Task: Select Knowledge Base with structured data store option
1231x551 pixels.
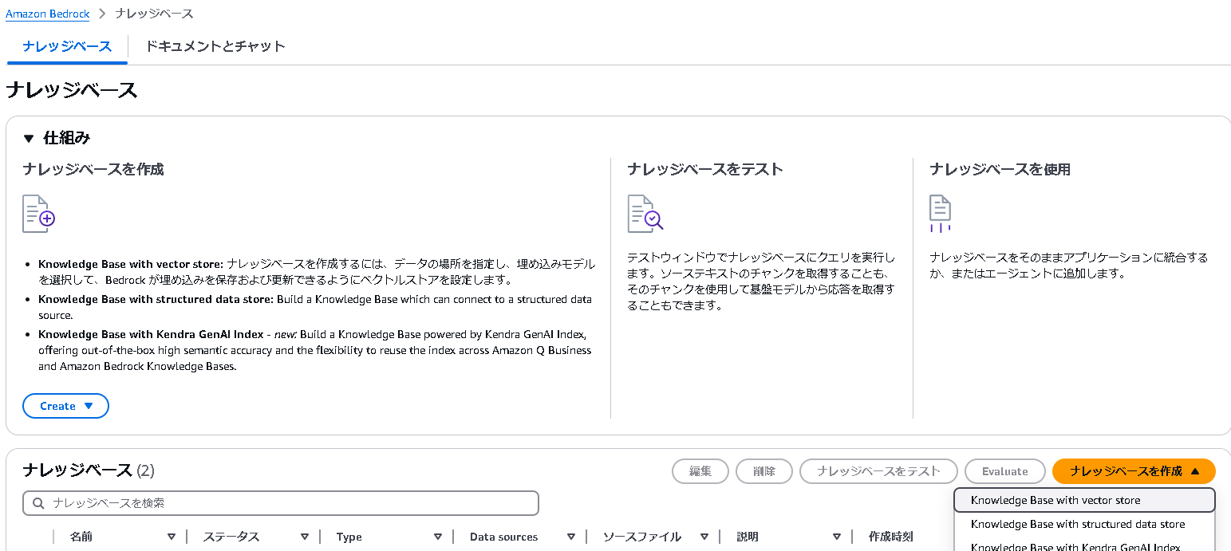Action: (1084, 524)
